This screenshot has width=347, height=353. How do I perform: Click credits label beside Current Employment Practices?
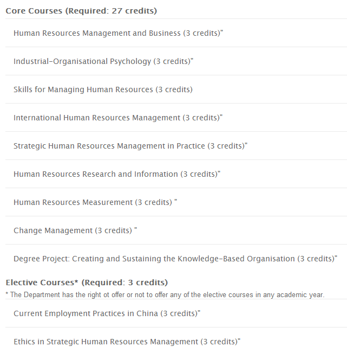click(x=179, y=313)
